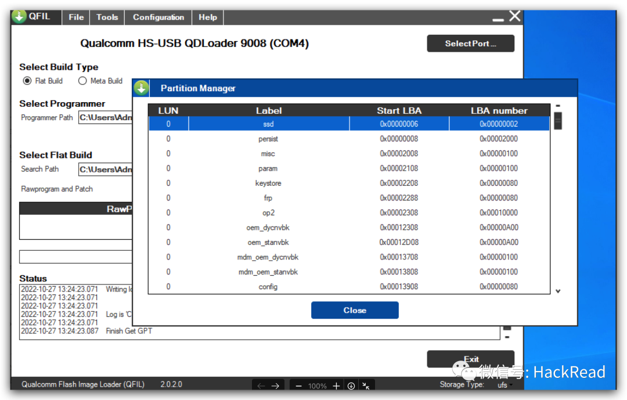Select the mdm_oem_stanvbk partition label
Image resolution: width=627 pixels, height=400 pixels.
268,272
